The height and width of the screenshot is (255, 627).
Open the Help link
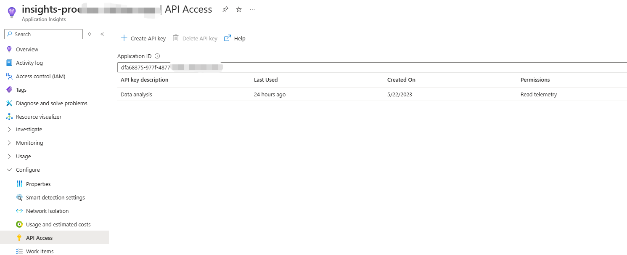click(x=235, y=38)
